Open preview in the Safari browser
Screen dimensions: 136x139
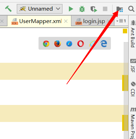click(69, 44)
